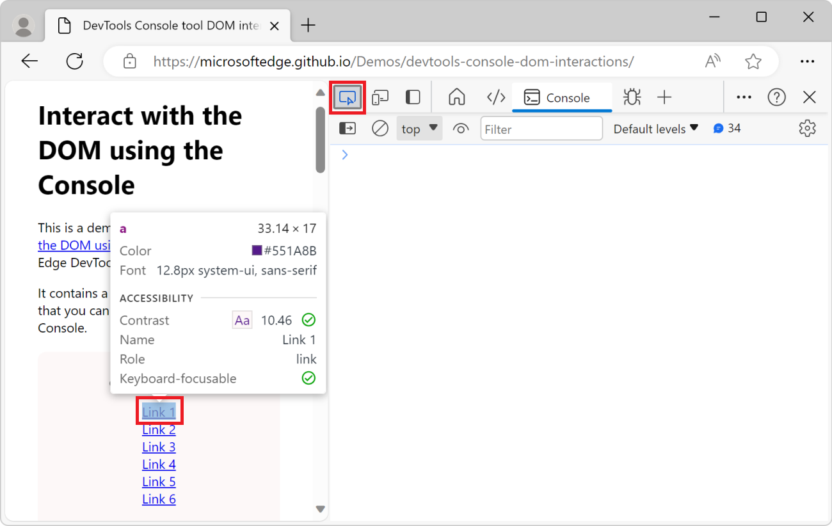Select the Inspect element tool
The height and width of the screenshot is (526, 832).
348,97
